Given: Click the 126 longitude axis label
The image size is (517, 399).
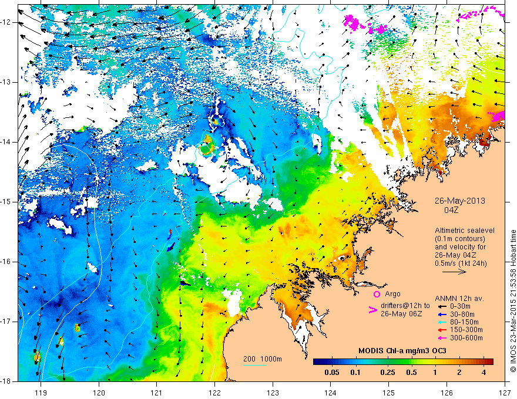Looking at the screenshot, I should [446, 393].
